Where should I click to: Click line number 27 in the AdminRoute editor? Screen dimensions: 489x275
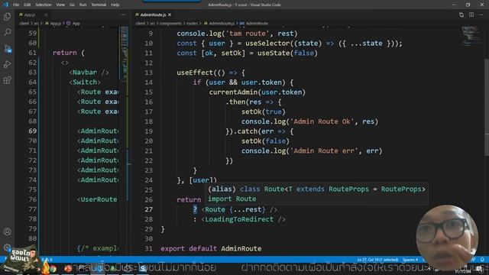coord(149,209)
